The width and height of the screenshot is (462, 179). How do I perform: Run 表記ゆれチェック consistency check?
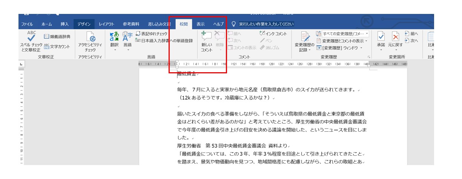(152, 34)
